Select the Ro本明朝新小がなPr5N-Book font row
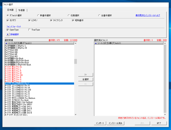 [x=39, y=65]
